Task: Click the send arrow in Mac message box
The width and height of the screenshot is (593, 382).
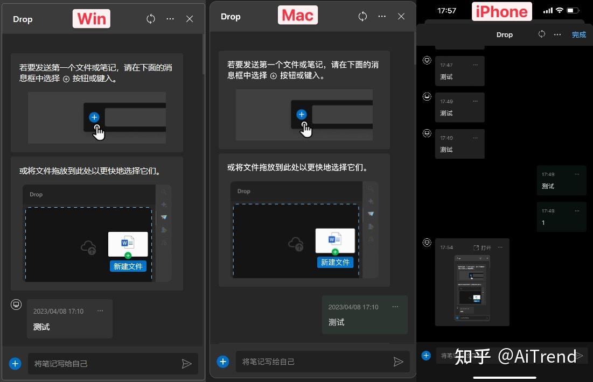Action: 399,362
